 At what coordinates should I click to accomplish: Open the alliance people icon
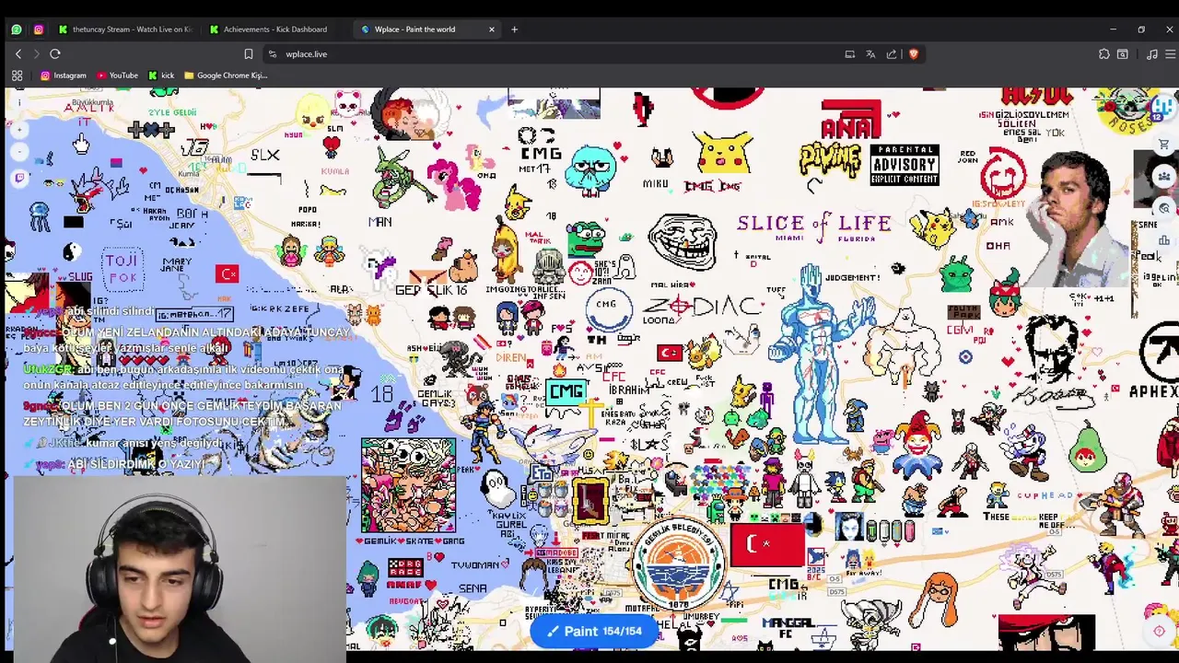1164,176
